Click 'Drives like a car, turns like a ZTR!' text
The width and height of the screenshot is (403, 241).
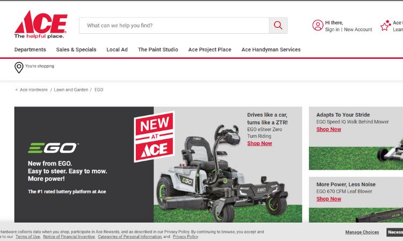[268, 118]
